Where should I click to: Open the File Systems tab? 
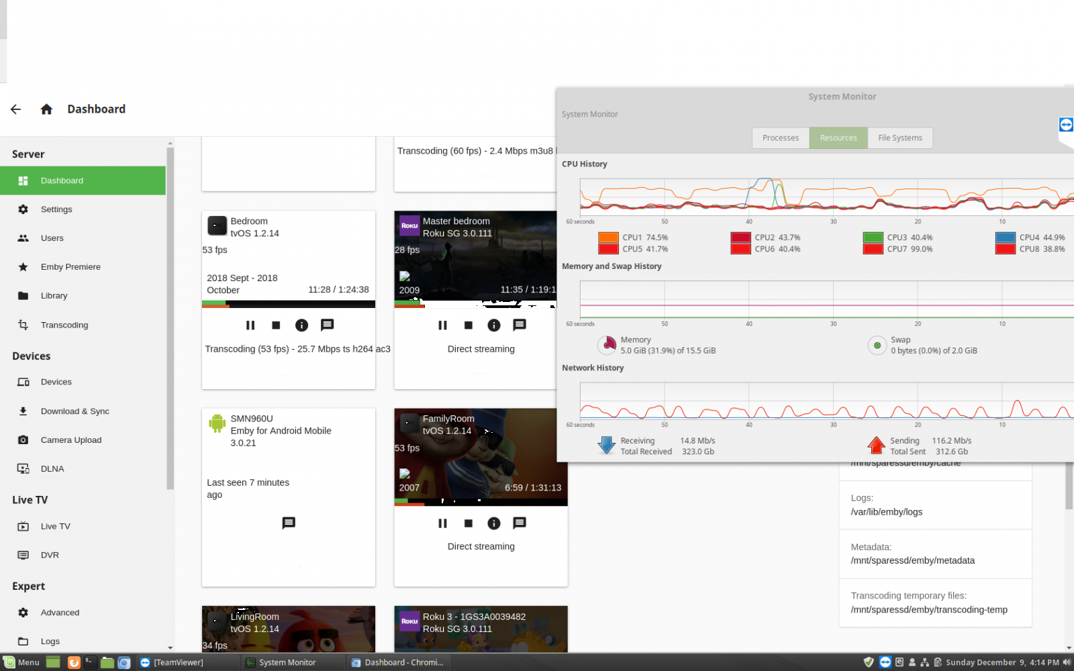pyautogui.click(x=900, y=138)
